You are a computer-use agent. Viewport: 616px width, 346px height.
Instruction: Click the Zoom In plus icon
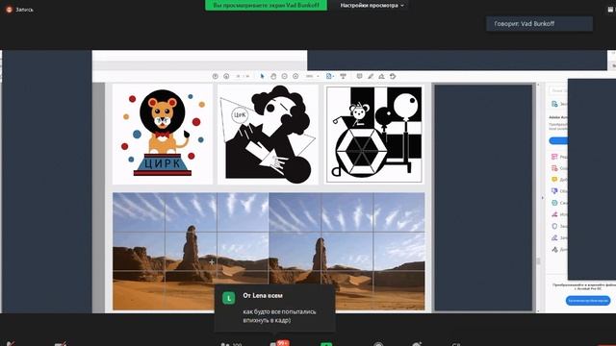295,76
